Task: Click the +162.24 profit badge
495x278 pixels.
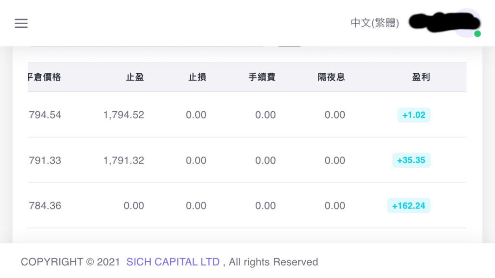Action: 409,206
